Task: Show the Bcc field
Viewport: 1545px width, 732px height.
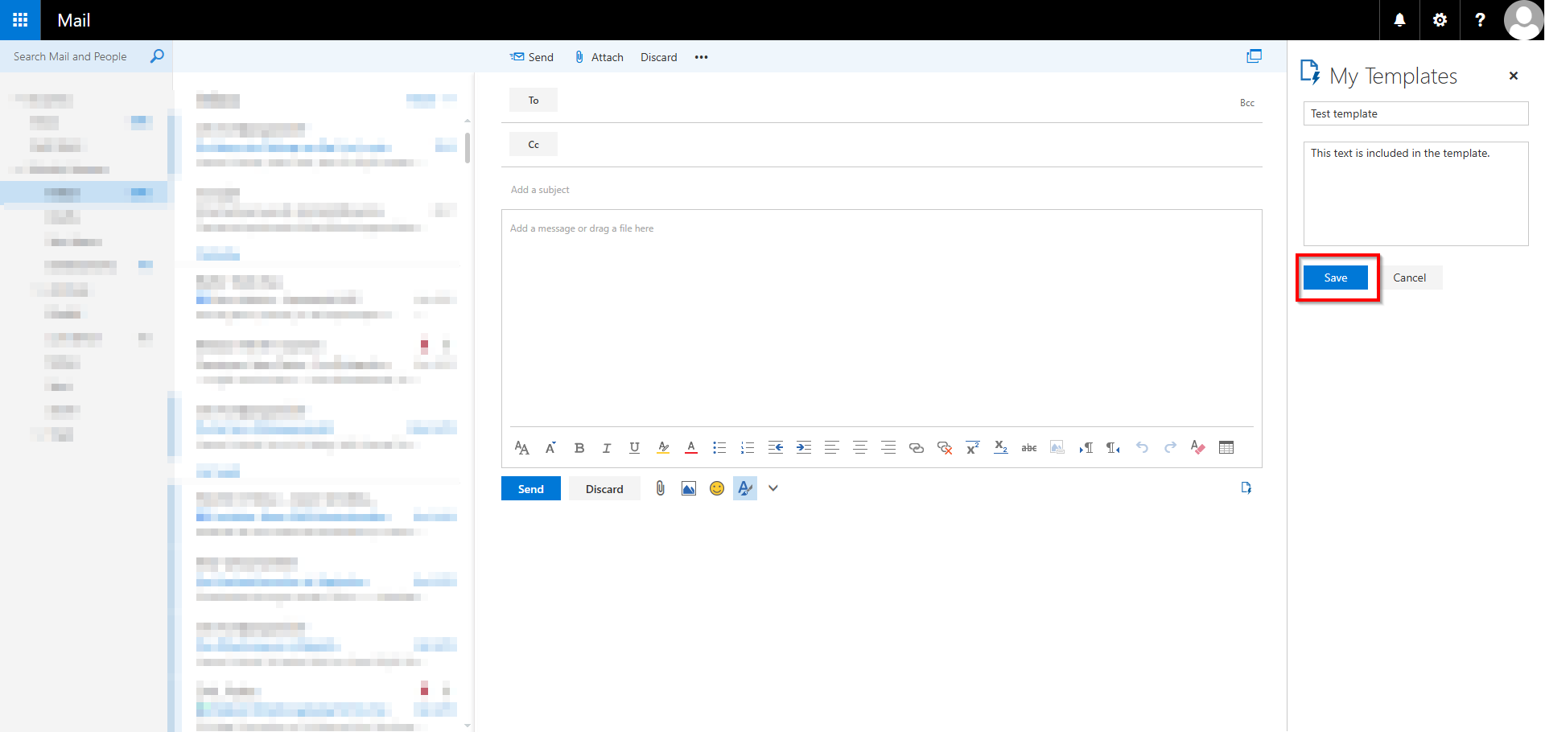Action: click(x=1247, y=102)
